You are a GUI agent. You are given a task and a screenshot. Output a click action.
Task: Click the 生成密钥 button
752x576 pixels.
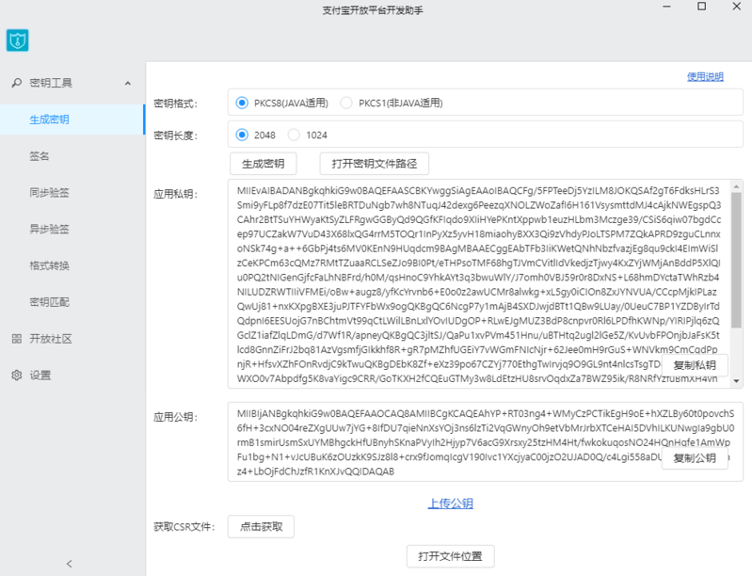263,164
